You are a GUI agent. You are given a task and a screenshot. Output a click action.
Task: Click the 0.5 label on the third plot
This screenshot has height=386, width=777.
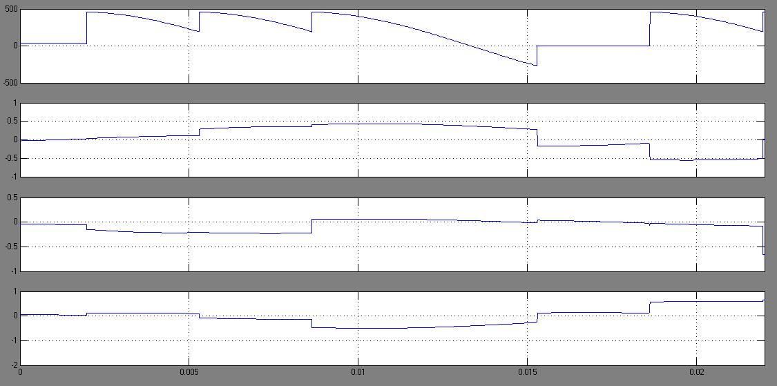[12, 197]
